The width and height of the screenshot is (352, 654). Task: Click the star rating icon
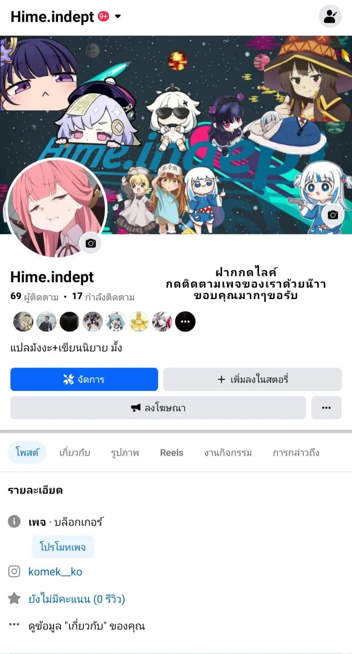[14, 598]
